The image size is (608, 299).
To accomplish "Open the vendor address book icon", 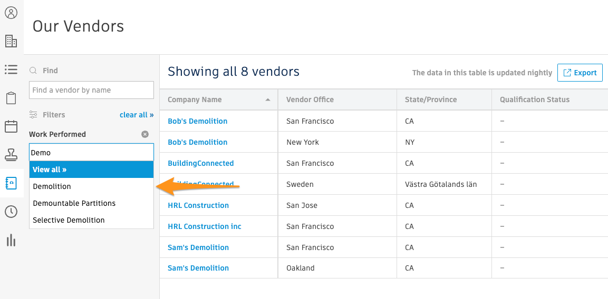I will 11,183.
